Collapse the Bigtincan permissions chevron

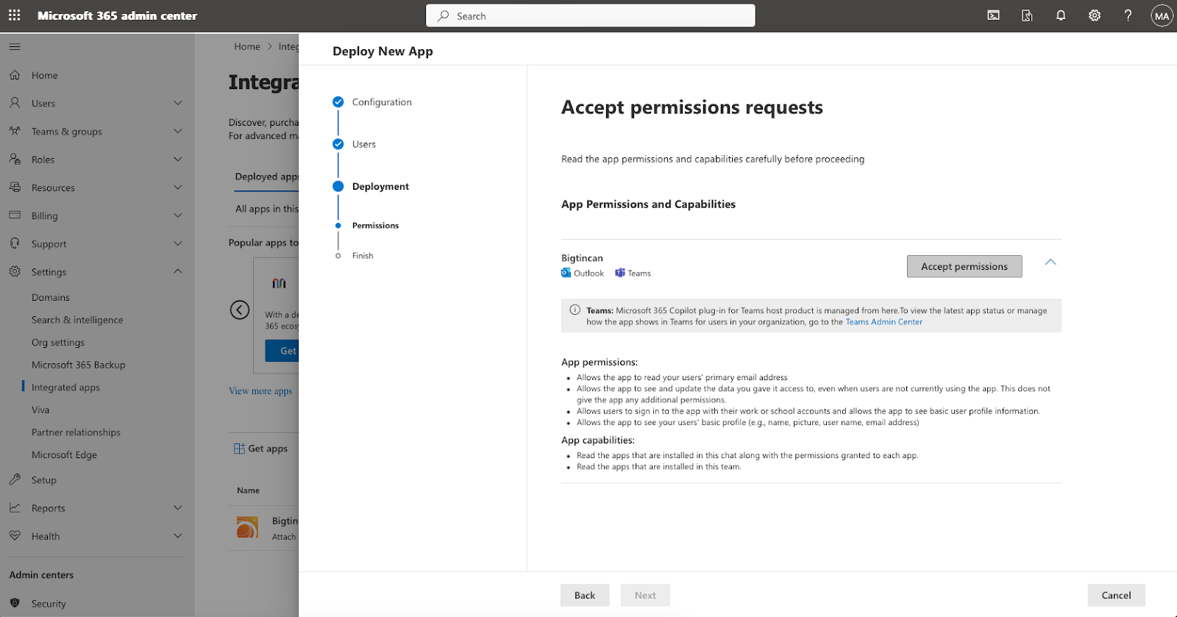(1050, 263)
